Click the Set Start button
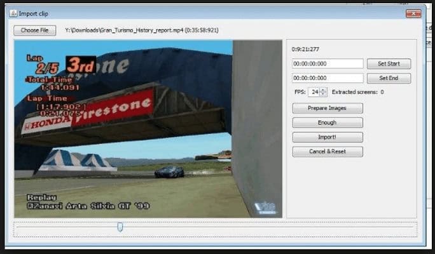The image size is (435, 254). click(389, 63)
